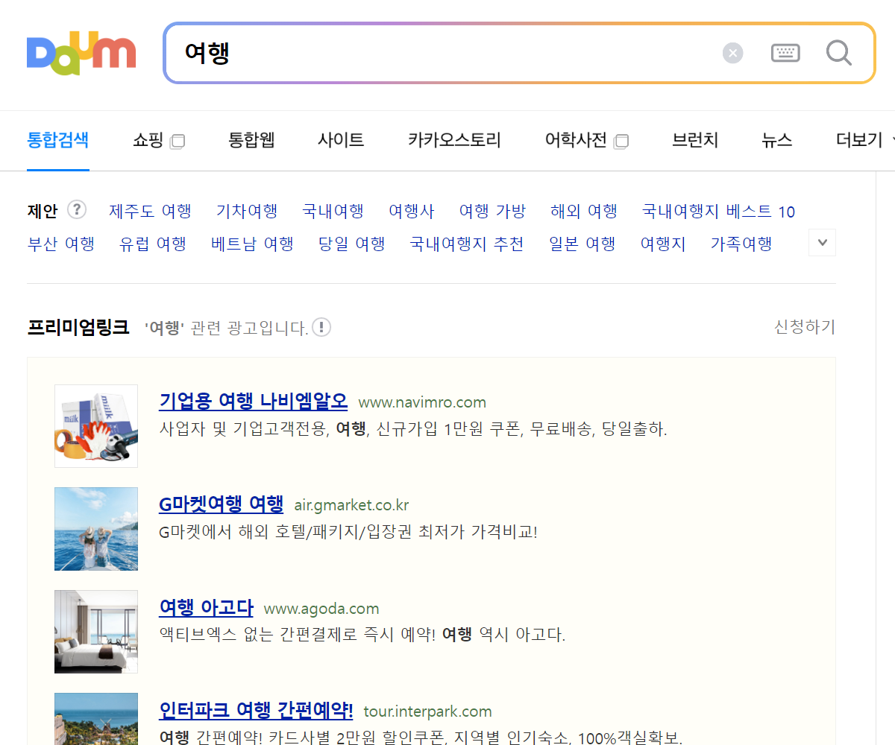Click the Agoda 간편결제 description text
The image size is (895, 745).
click(362, 635)
